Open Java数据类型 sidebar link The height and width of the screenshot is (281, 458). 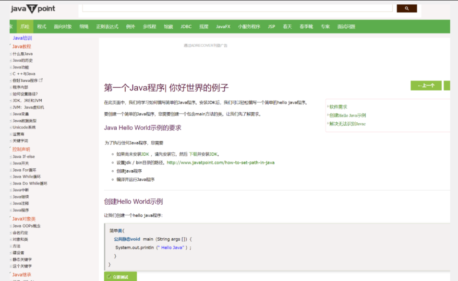24,121
